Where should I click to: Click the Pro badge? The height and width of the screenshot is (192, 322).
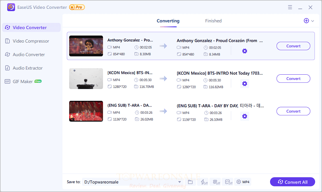pyautogui.click(x=77, y=7)
